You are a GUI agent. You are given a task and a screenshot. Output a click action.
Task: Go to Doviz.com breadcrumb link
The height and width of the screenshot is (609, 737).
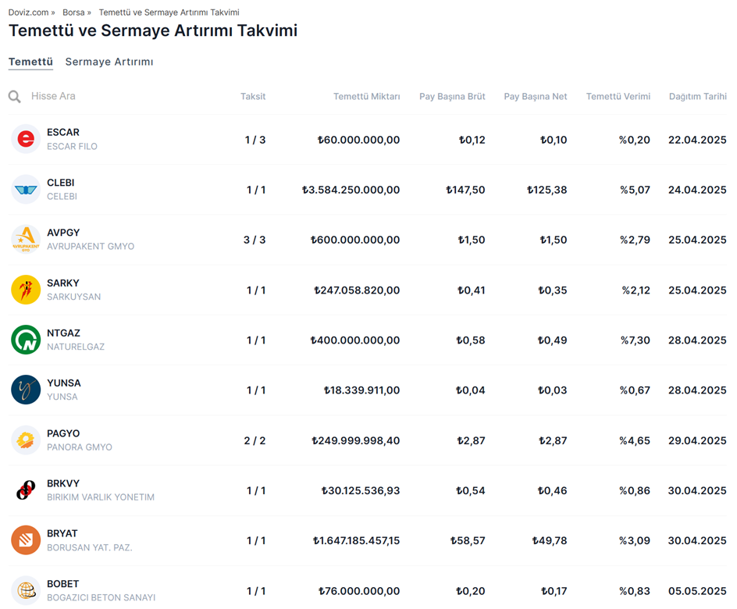(29, 12)
